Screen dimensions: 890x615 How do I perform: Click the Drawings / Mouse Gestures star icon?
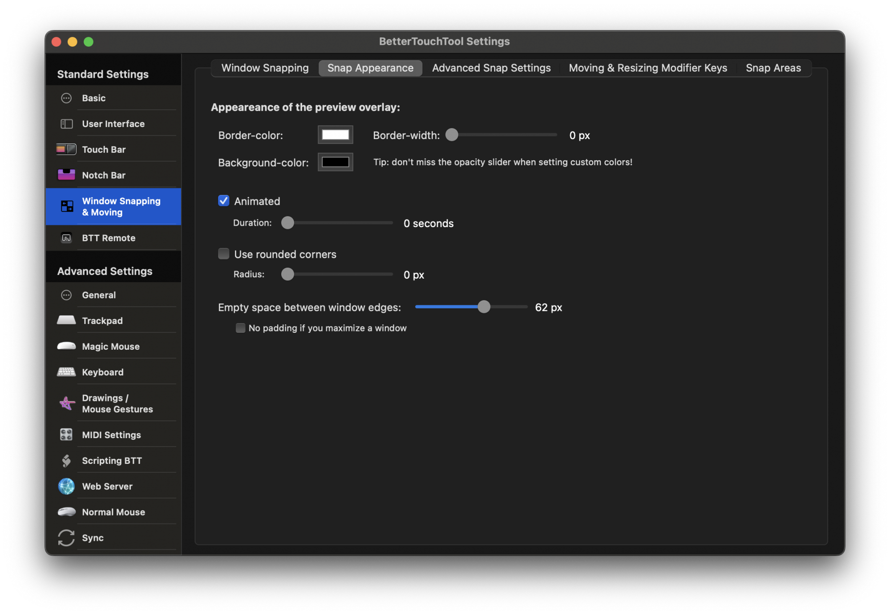coord(67,403)
